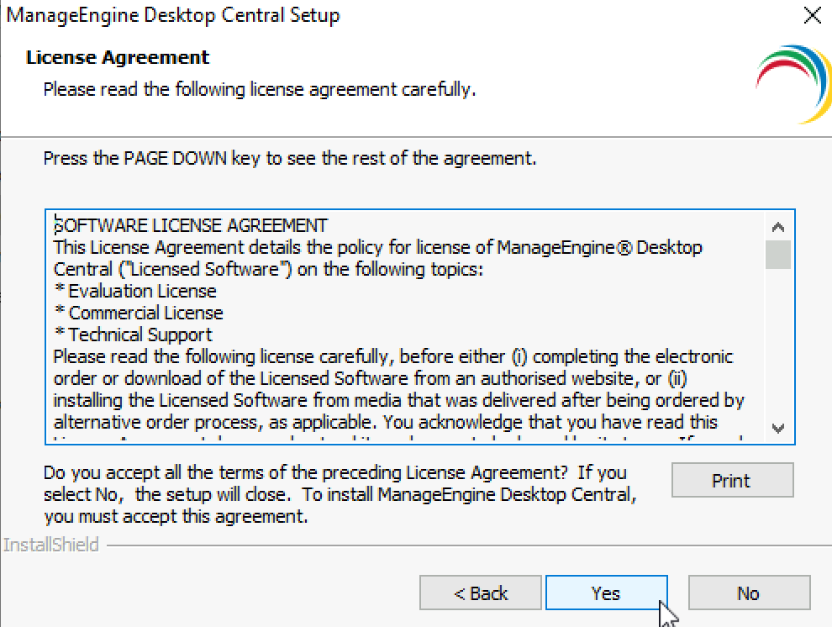The height and width of the screenshot is (627, 832).
Task: Place the cursor on SOFTWARE LICENSE AGREEMENT line
Action: [x=191, y=225]
